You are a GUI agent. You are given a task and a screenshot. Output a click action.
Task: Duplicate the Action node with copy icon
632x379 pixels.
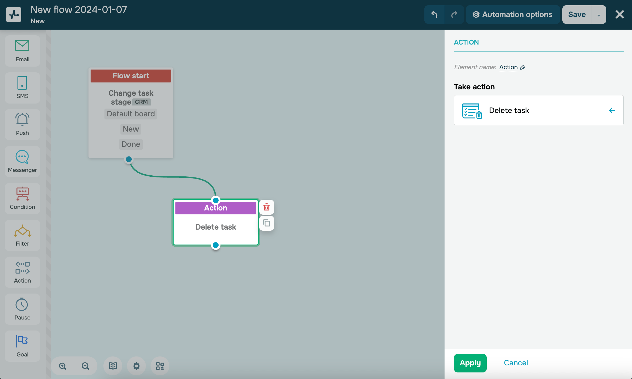click(267, 223)
